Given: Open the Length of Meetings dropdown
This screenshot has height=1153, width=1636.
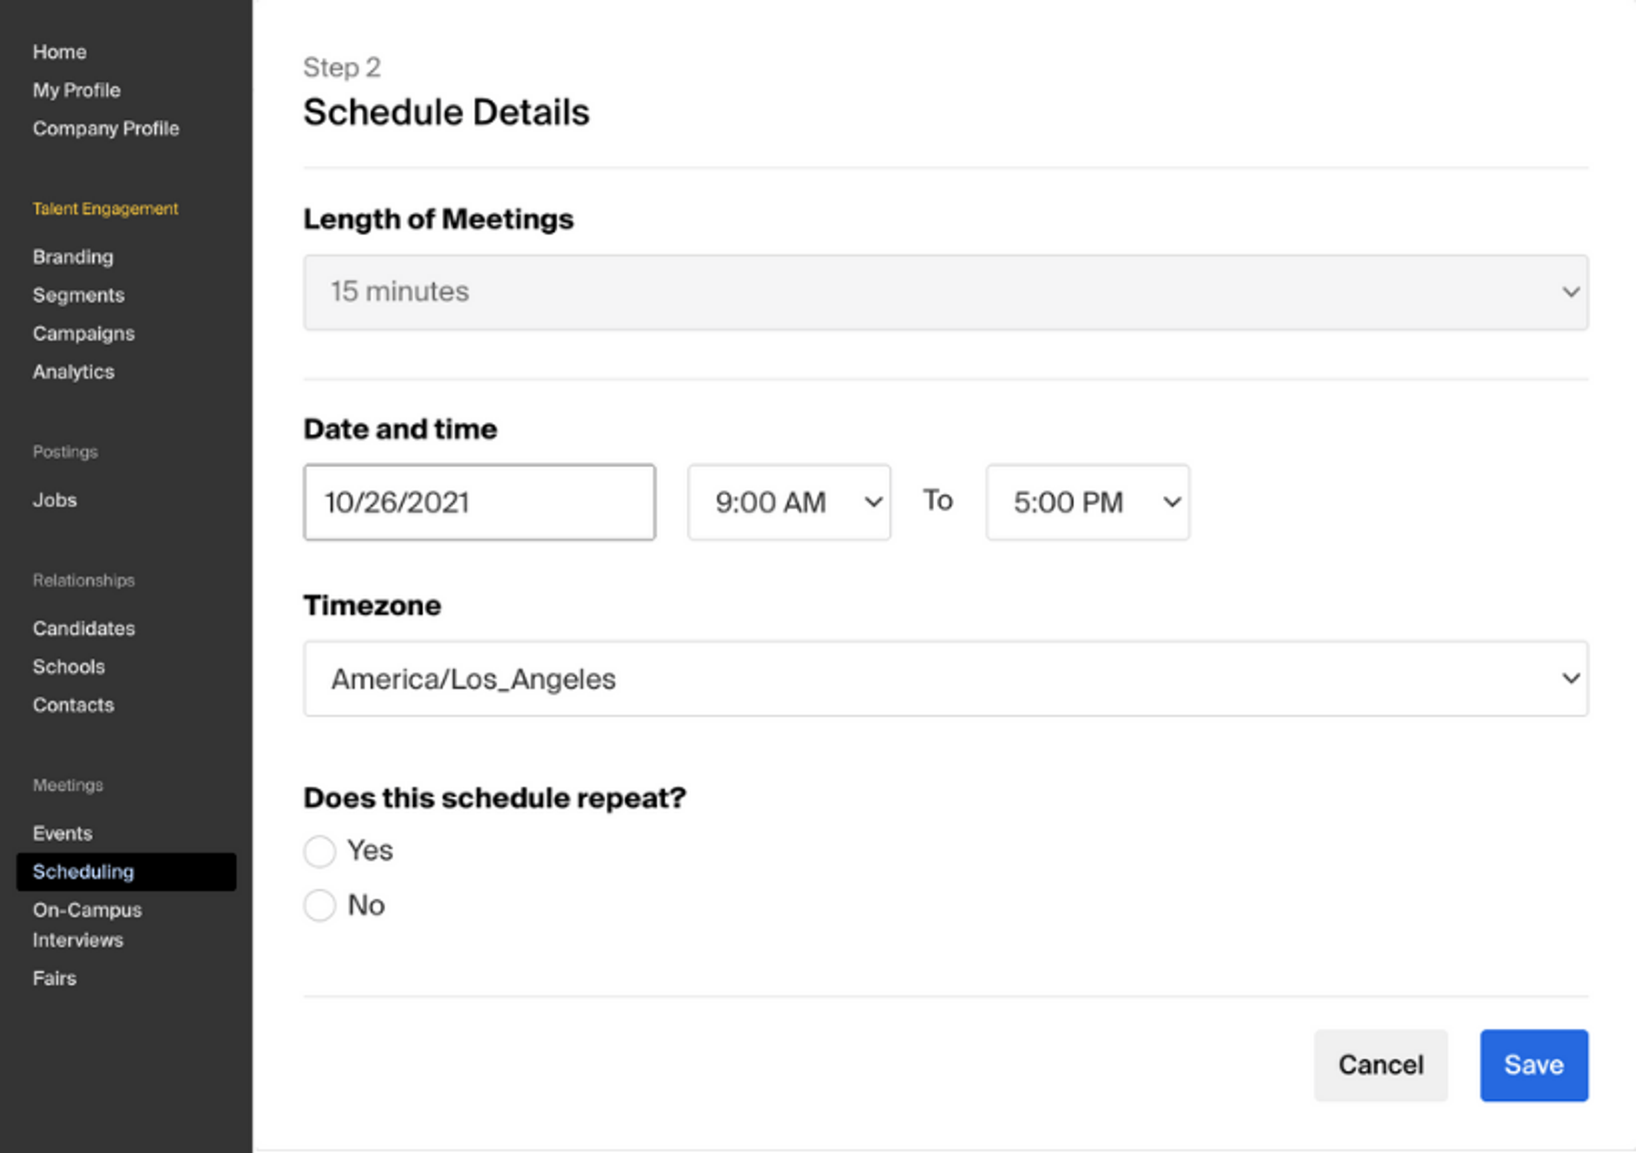Looking at the screenshot, I should [945, 292].
